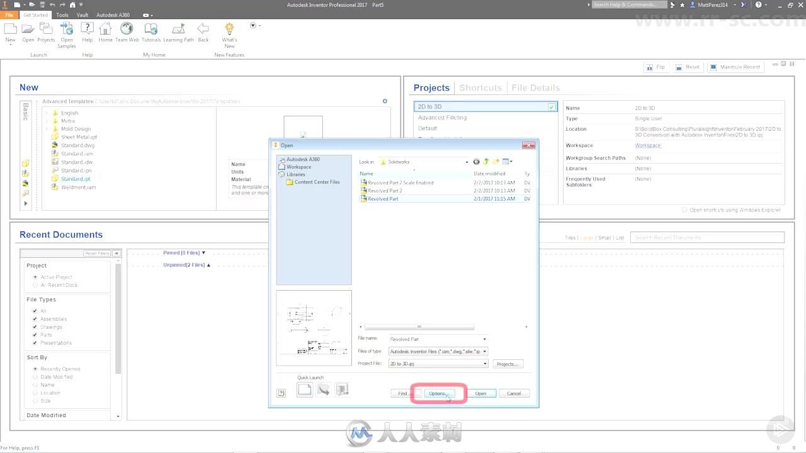
Task: Select Location sort radio button
Action: pyautogui.click(x=35, y=393)
